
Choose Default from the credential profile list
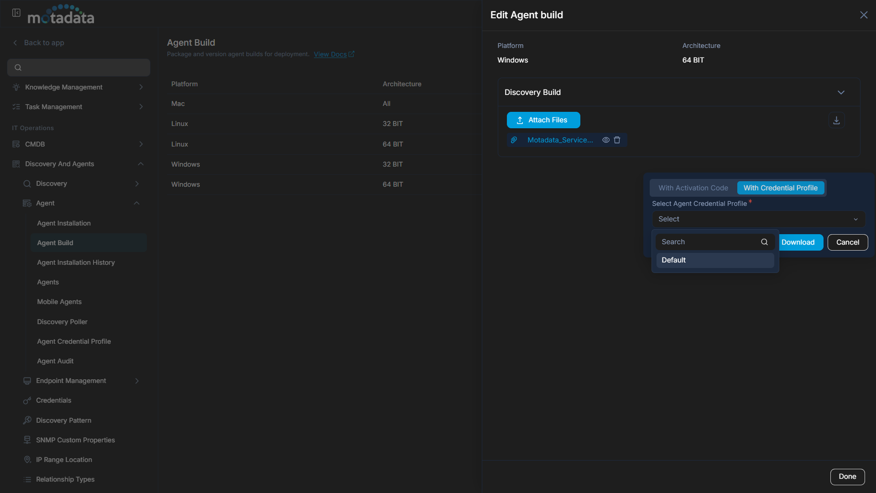click(x=715, y=260)
